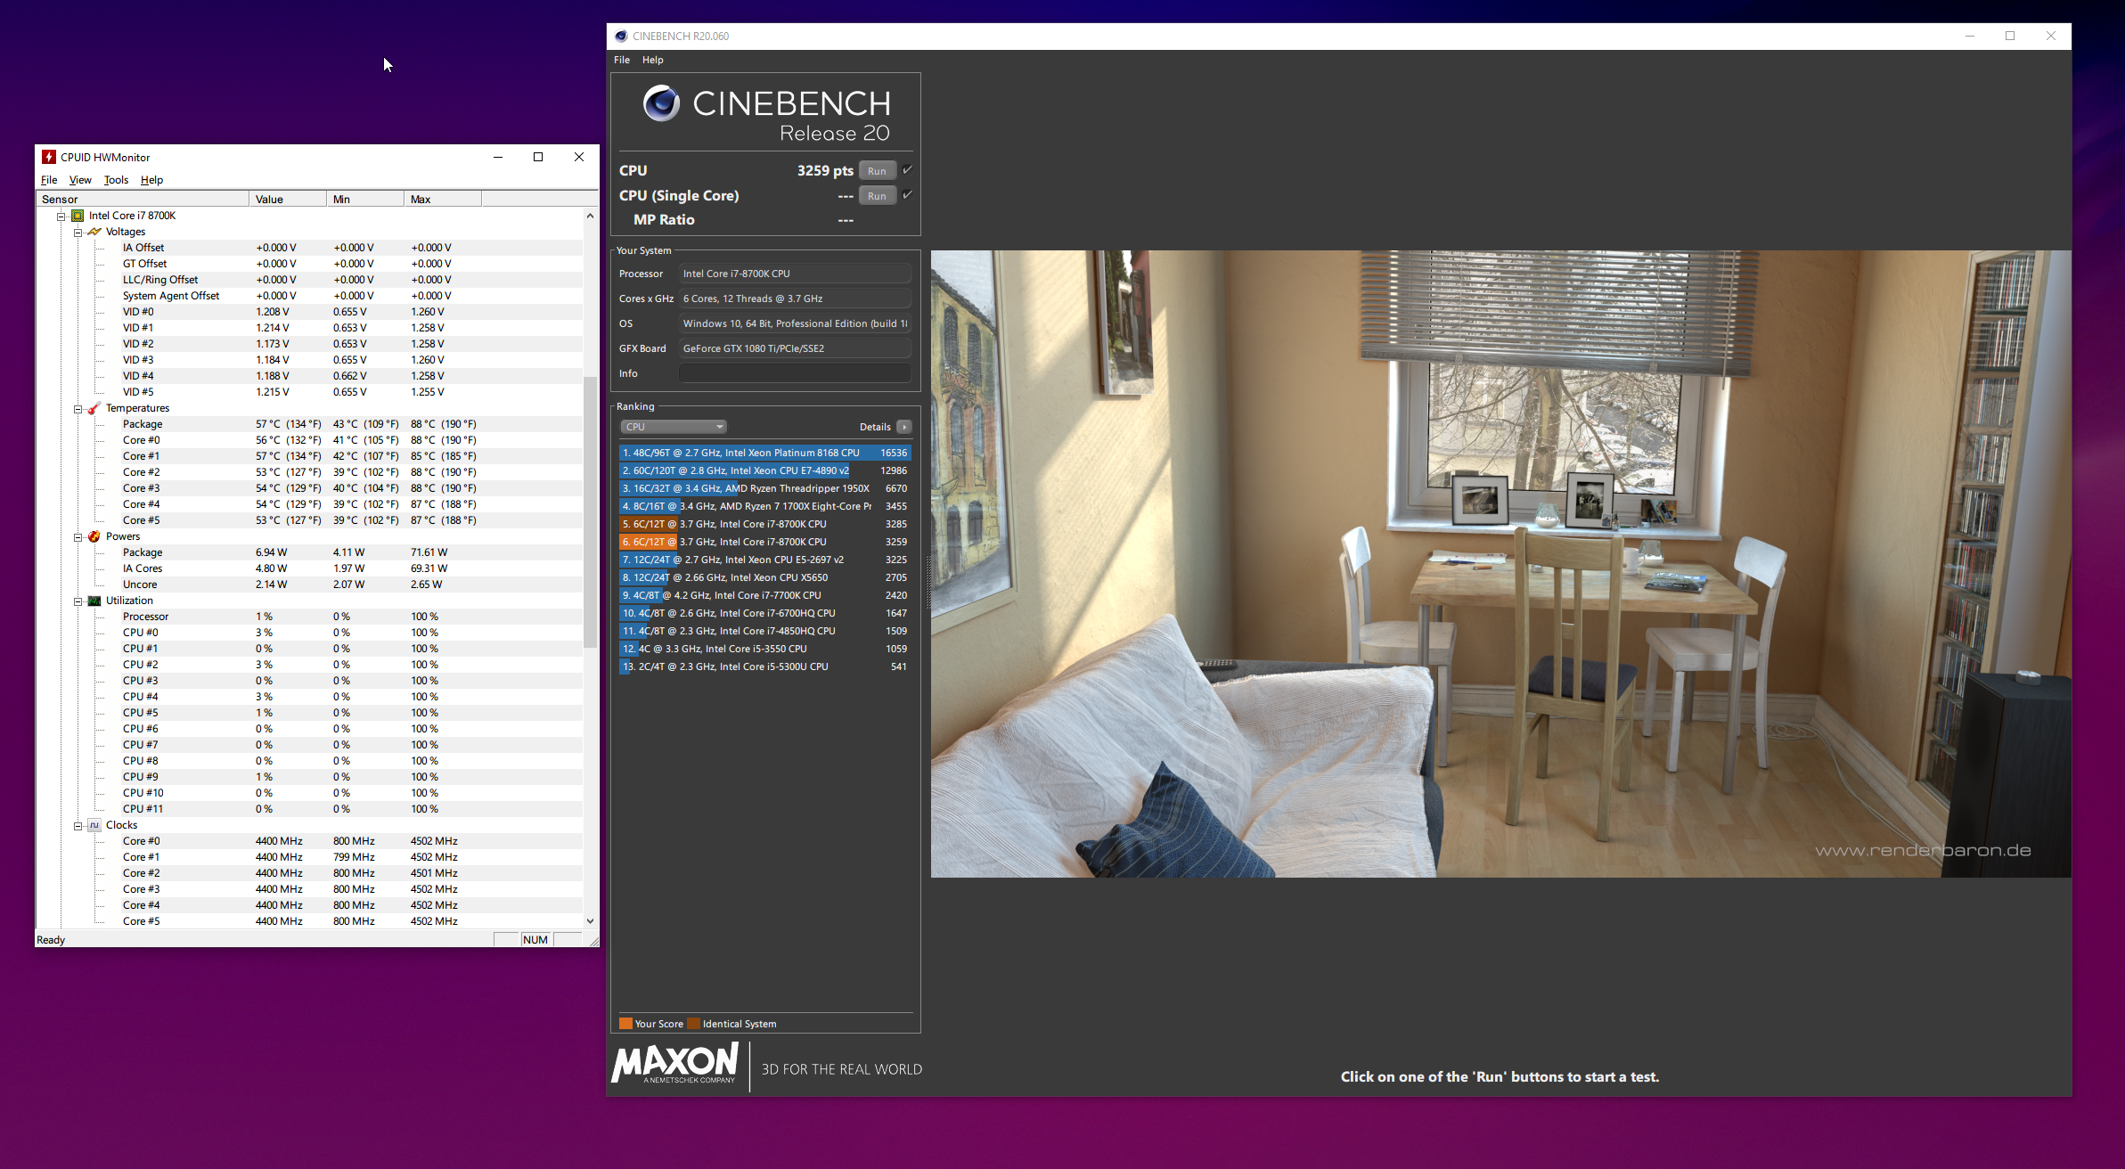Select ranking entry i7-8700K with 3285 points
Viewport: 2125px width, 1169px height.
[x=764, y=524]
